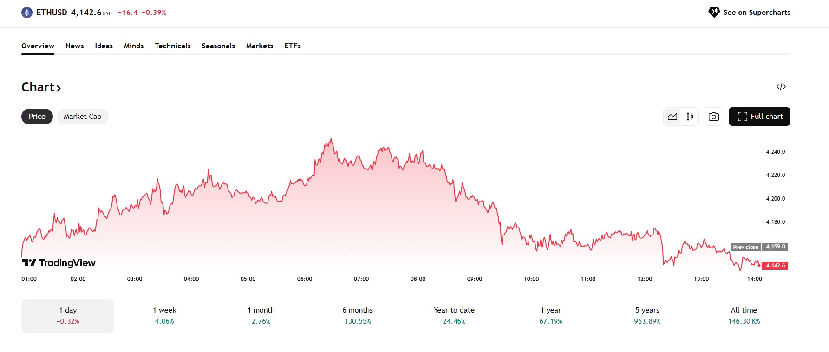This screenshot has width=829, height=352.
Task: Select the 1 week time range
Action: tap(164, 315)
